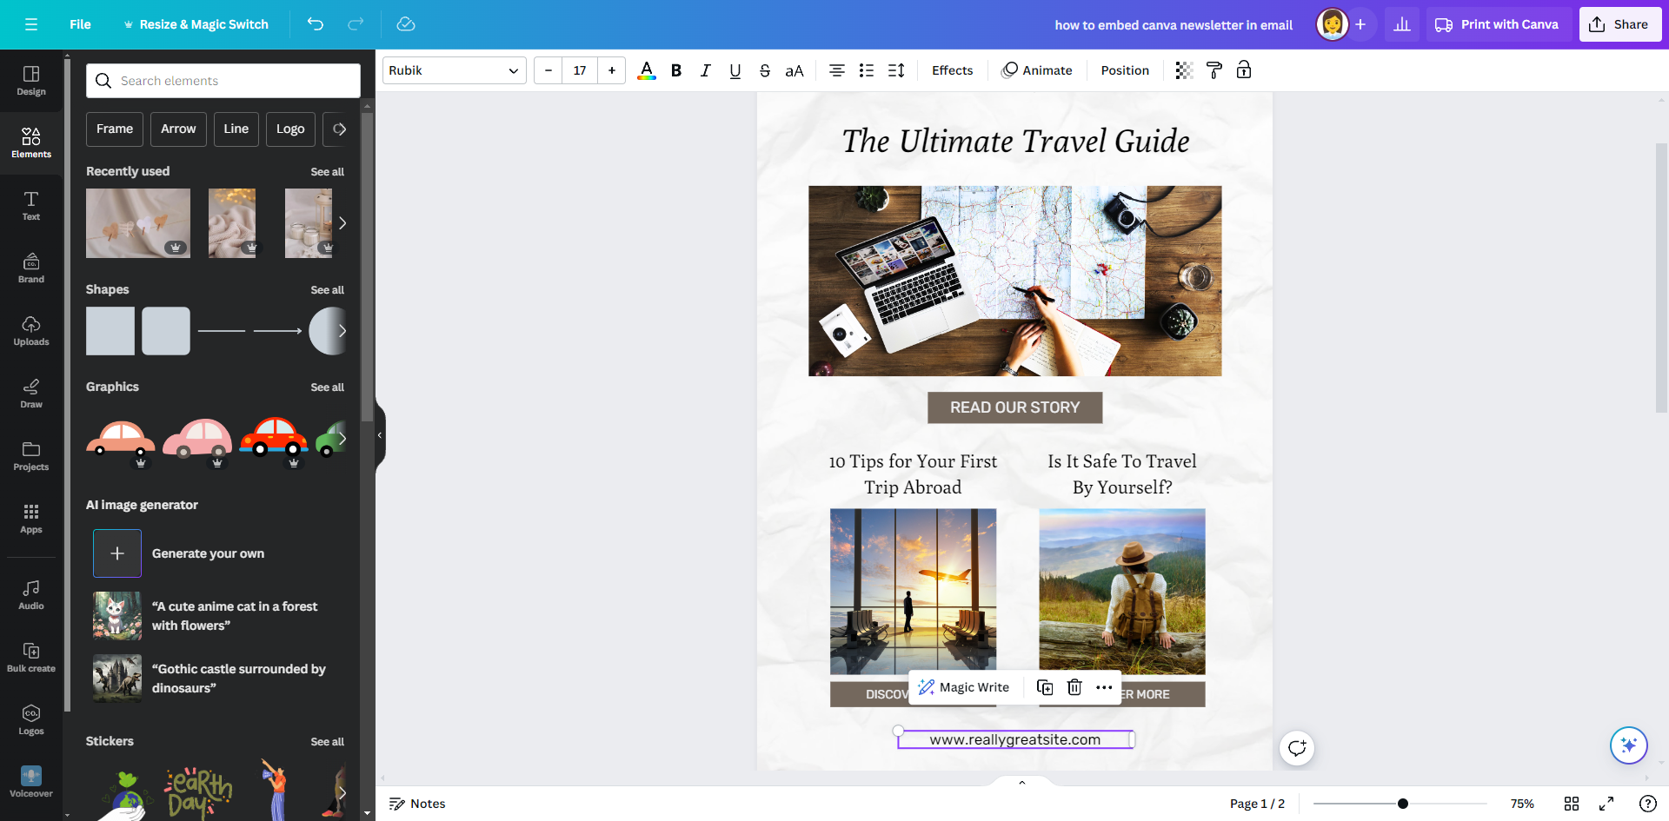See all Shapes

click(x=327, y=290)
